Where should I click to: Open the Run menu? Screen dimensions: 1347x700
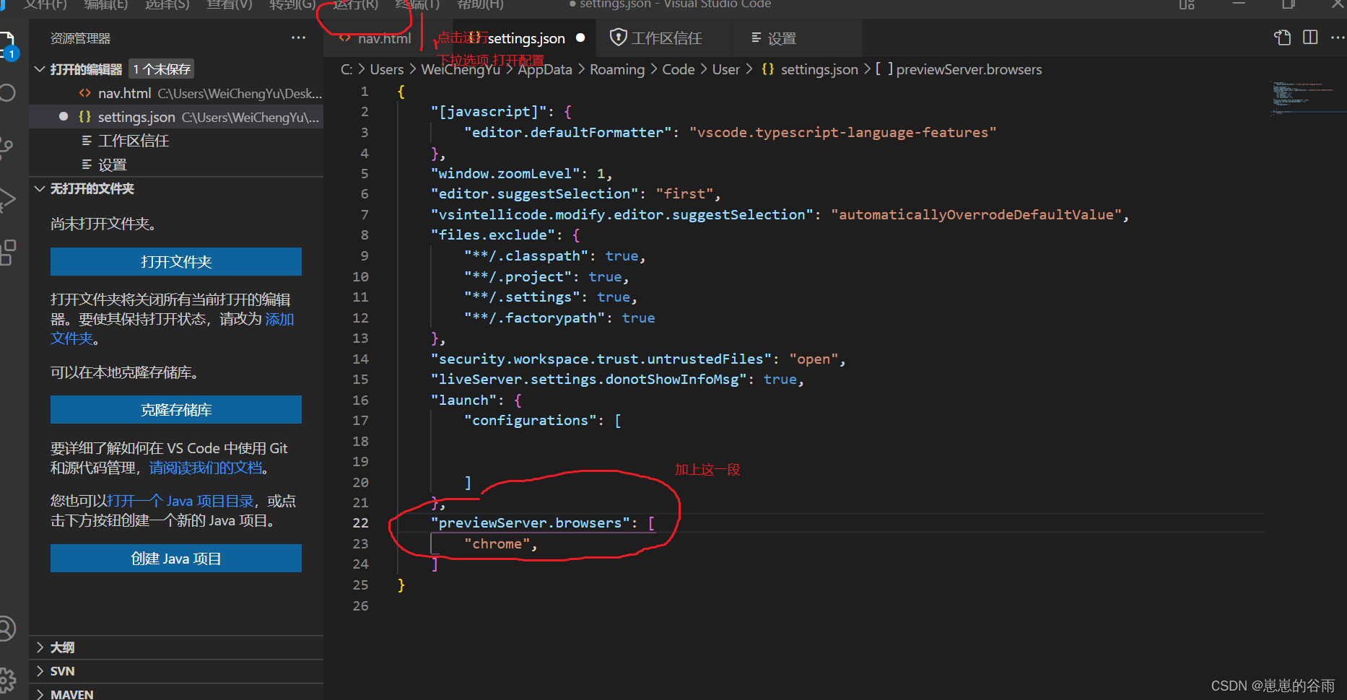pos(355,4)
